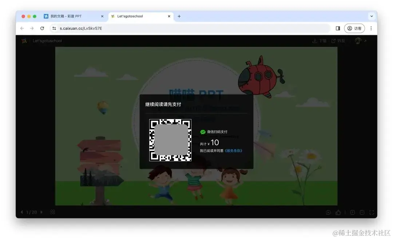Go back using browser back arrow
The image size is (393, 239).
coord(22,28)
